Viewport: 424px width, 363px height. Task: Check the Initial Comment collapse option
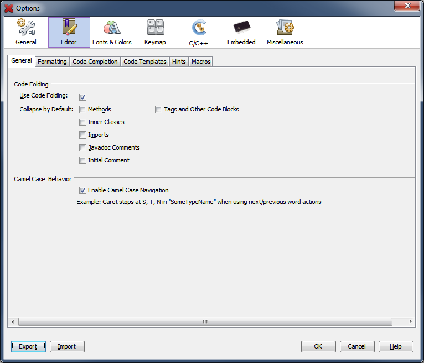tap(82, 160)
